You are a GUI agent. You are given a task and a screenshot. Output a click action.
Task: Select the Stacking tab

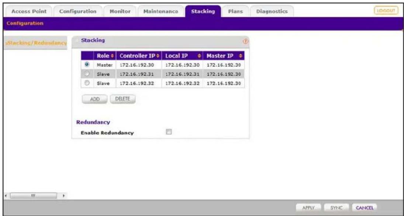pyautogui.click(x=203, y=11)
